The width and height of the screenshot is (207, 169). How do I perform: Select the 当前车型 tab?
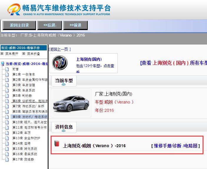[x=64, y=81]
